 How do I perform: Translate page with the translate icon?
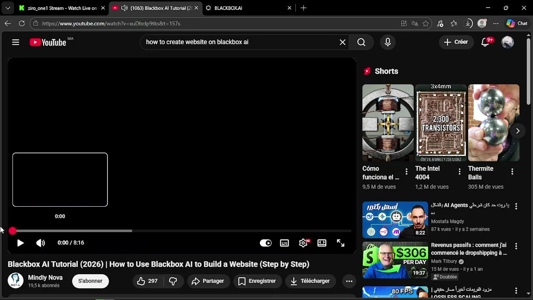(415, 24)
